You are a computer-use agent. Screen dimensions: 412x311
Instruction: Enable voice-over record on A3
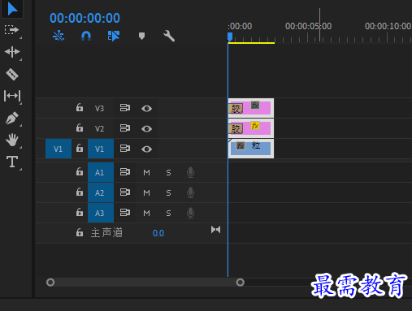190,213
